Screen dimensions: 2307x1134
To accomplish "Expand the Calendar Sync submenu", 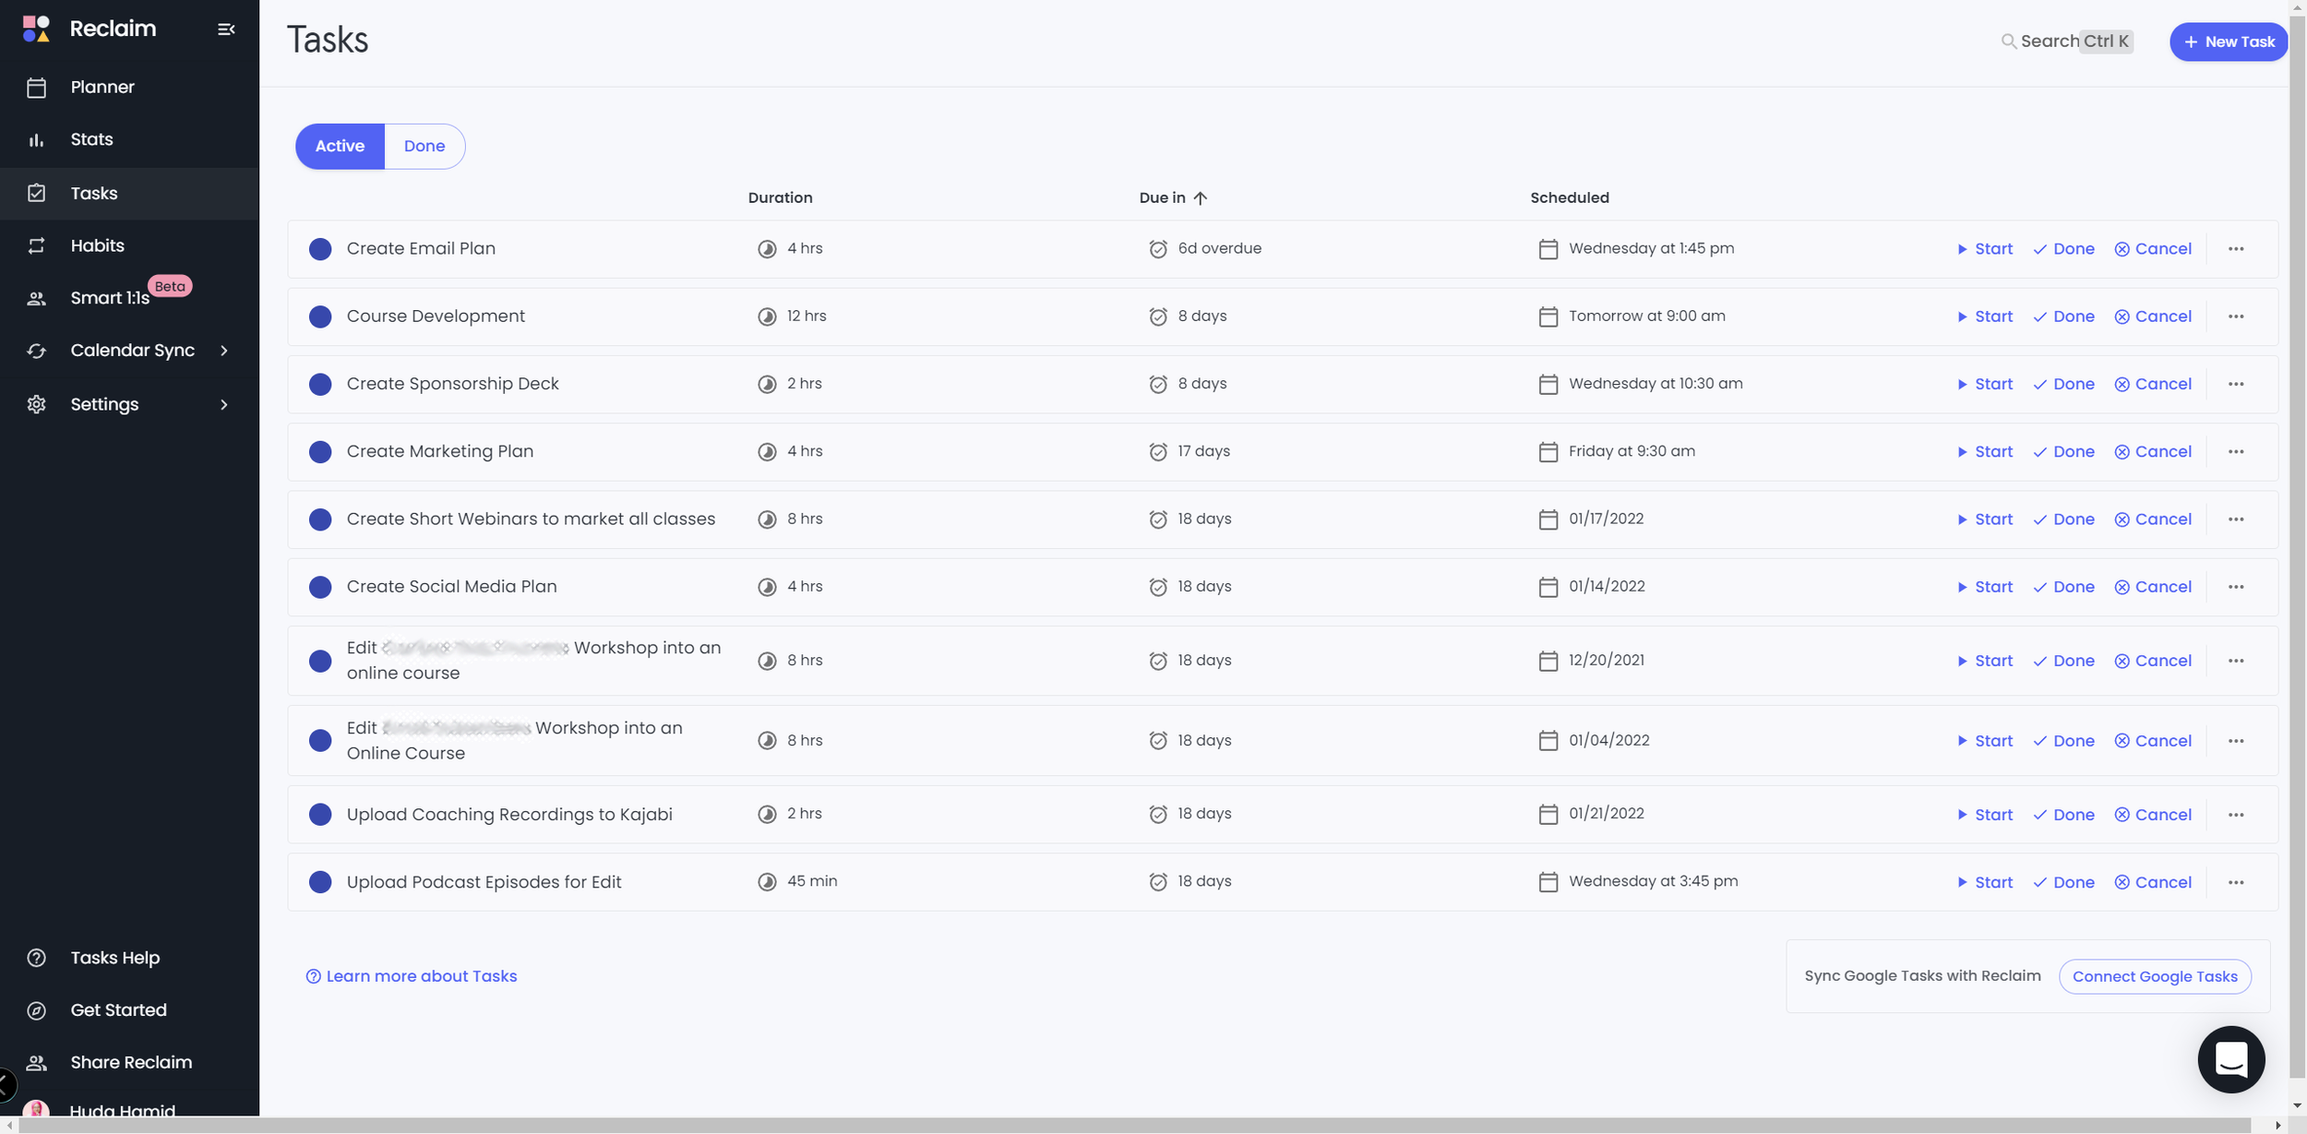I will 223,351.
